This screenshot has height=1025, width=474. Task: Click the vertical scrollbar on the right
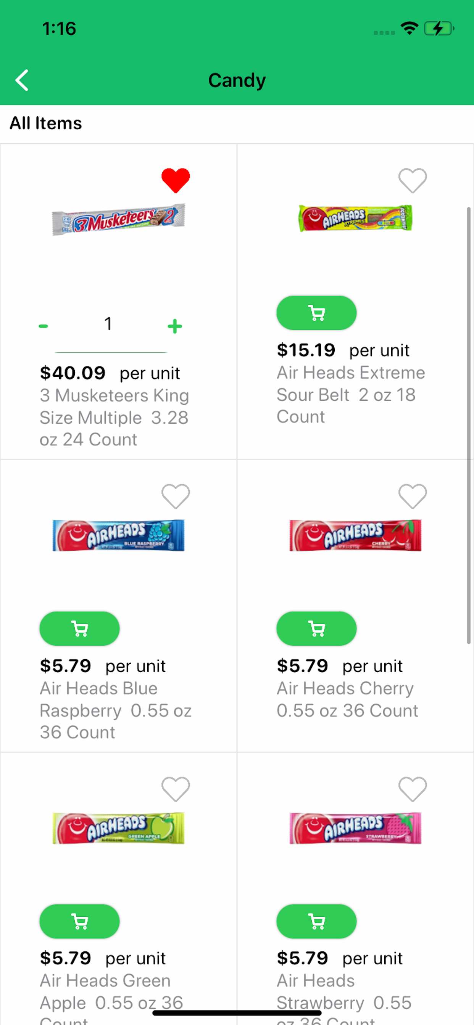[x=469, y=425]
